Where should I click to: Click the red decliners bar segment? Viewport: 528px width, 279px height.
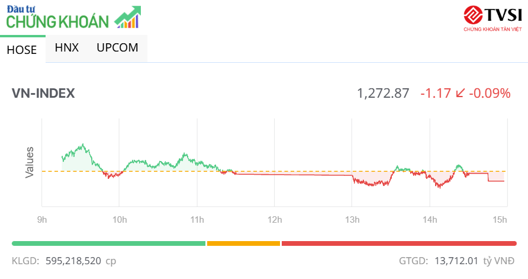point(398,243)
